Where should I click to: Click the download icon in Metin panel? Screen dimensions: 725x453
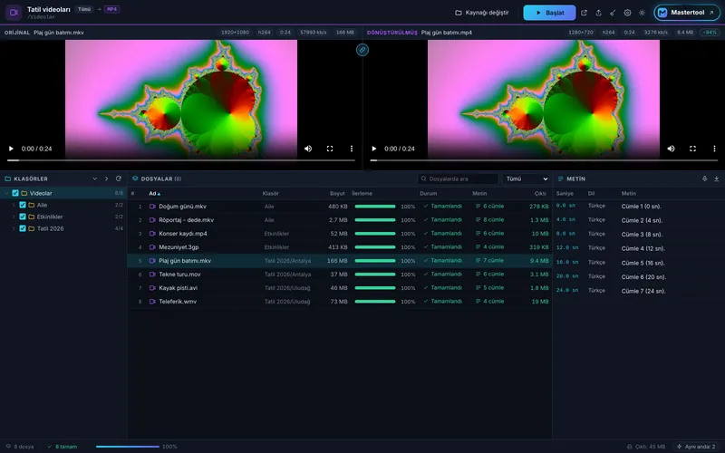coord(716,178)
